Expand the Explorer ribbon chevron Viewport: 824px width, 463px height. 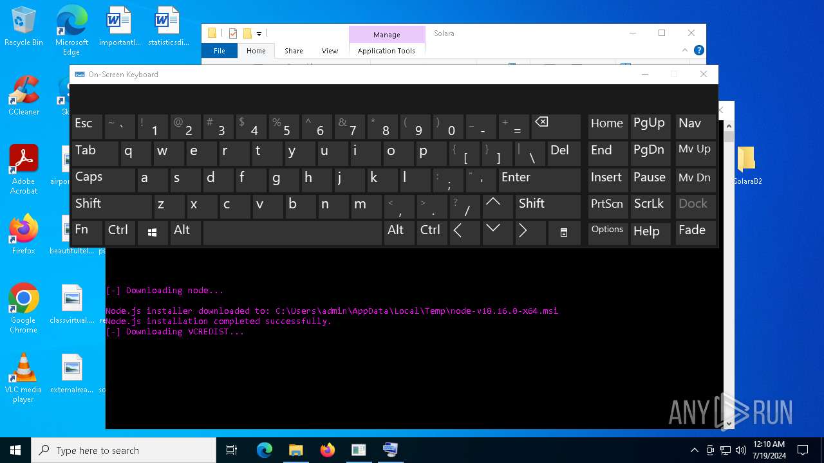(x=685, y=50)
